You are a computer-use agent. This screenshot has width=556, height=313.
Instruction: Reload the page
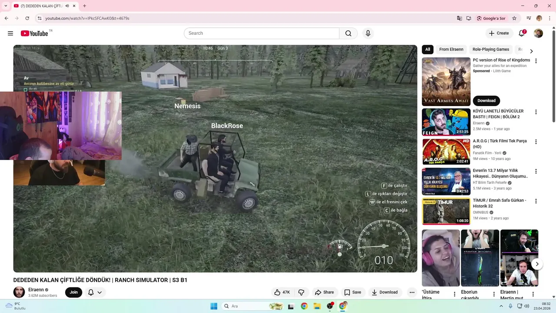pos(27,18)
